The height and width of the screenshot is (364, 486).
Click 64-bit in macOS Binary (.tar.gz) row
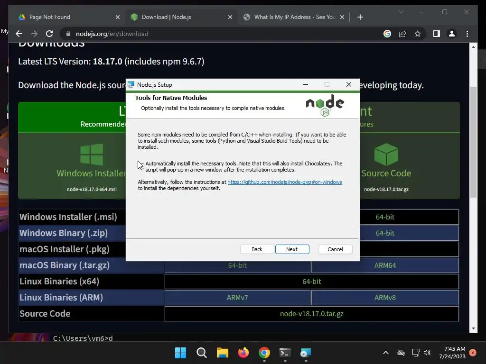click(x=237, y=266)
